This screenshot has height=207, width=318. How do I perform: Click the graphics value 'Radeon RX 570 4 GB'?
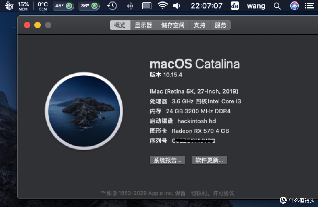tap(201, 131)
